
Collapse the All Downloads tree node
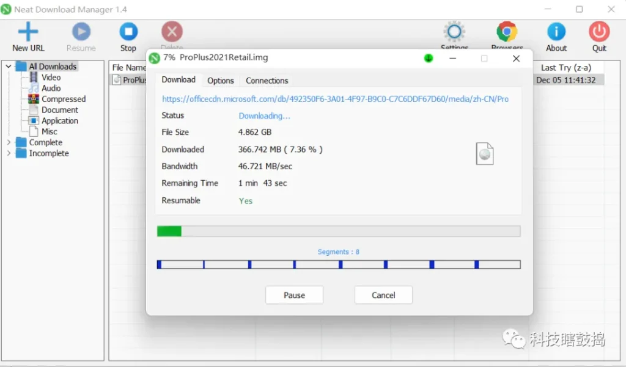(x=9, y=66)
